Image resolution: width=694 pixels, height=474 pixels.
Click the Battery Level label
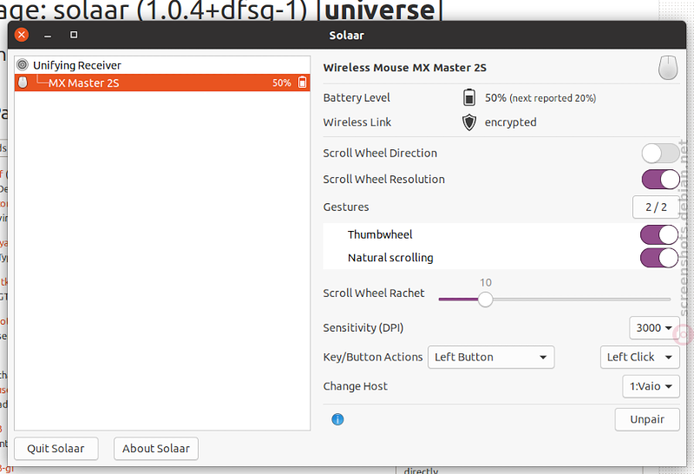[357, 98]
